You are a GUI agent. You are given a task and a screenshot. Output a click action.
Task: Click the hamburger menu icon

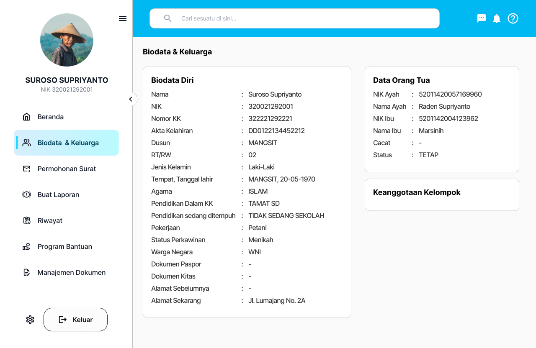click(x=123, y=18)
